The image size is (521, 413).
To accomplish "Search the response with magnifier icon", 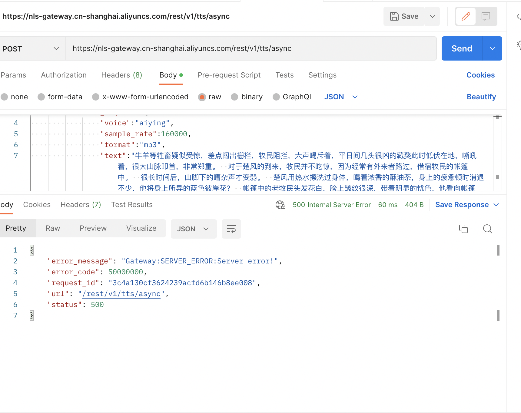I will [487, 229].
